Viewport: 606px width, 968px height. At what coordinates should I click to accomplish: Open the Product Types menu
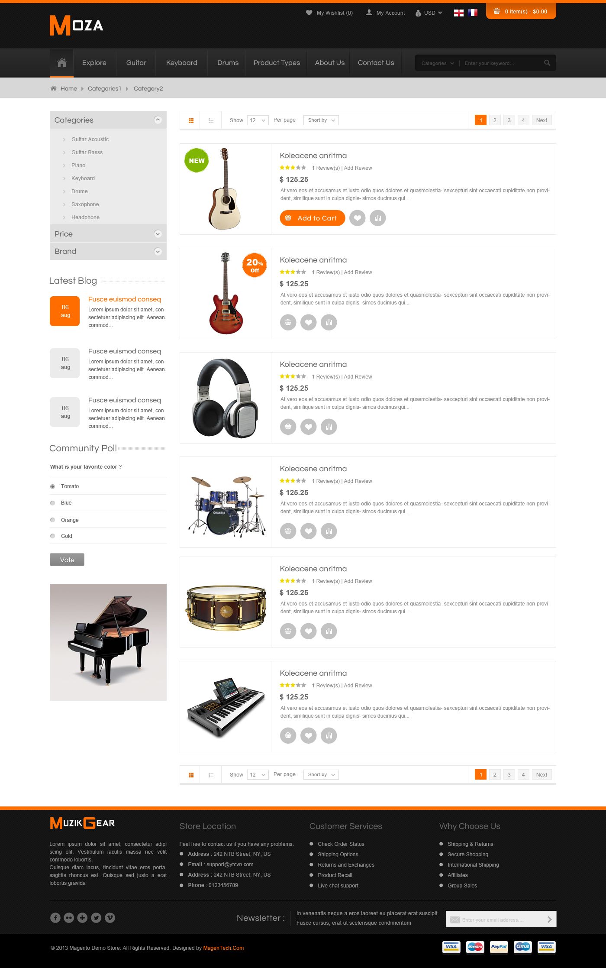276,63
